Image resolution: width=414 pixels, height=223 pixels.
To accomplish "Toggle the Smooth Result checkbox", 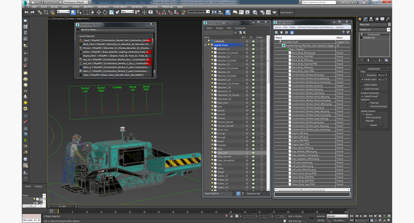I will [362, 96].
